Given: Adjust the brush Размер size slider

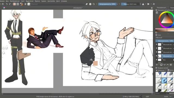Looking at the screenshot, I should [x=130, y=4].
